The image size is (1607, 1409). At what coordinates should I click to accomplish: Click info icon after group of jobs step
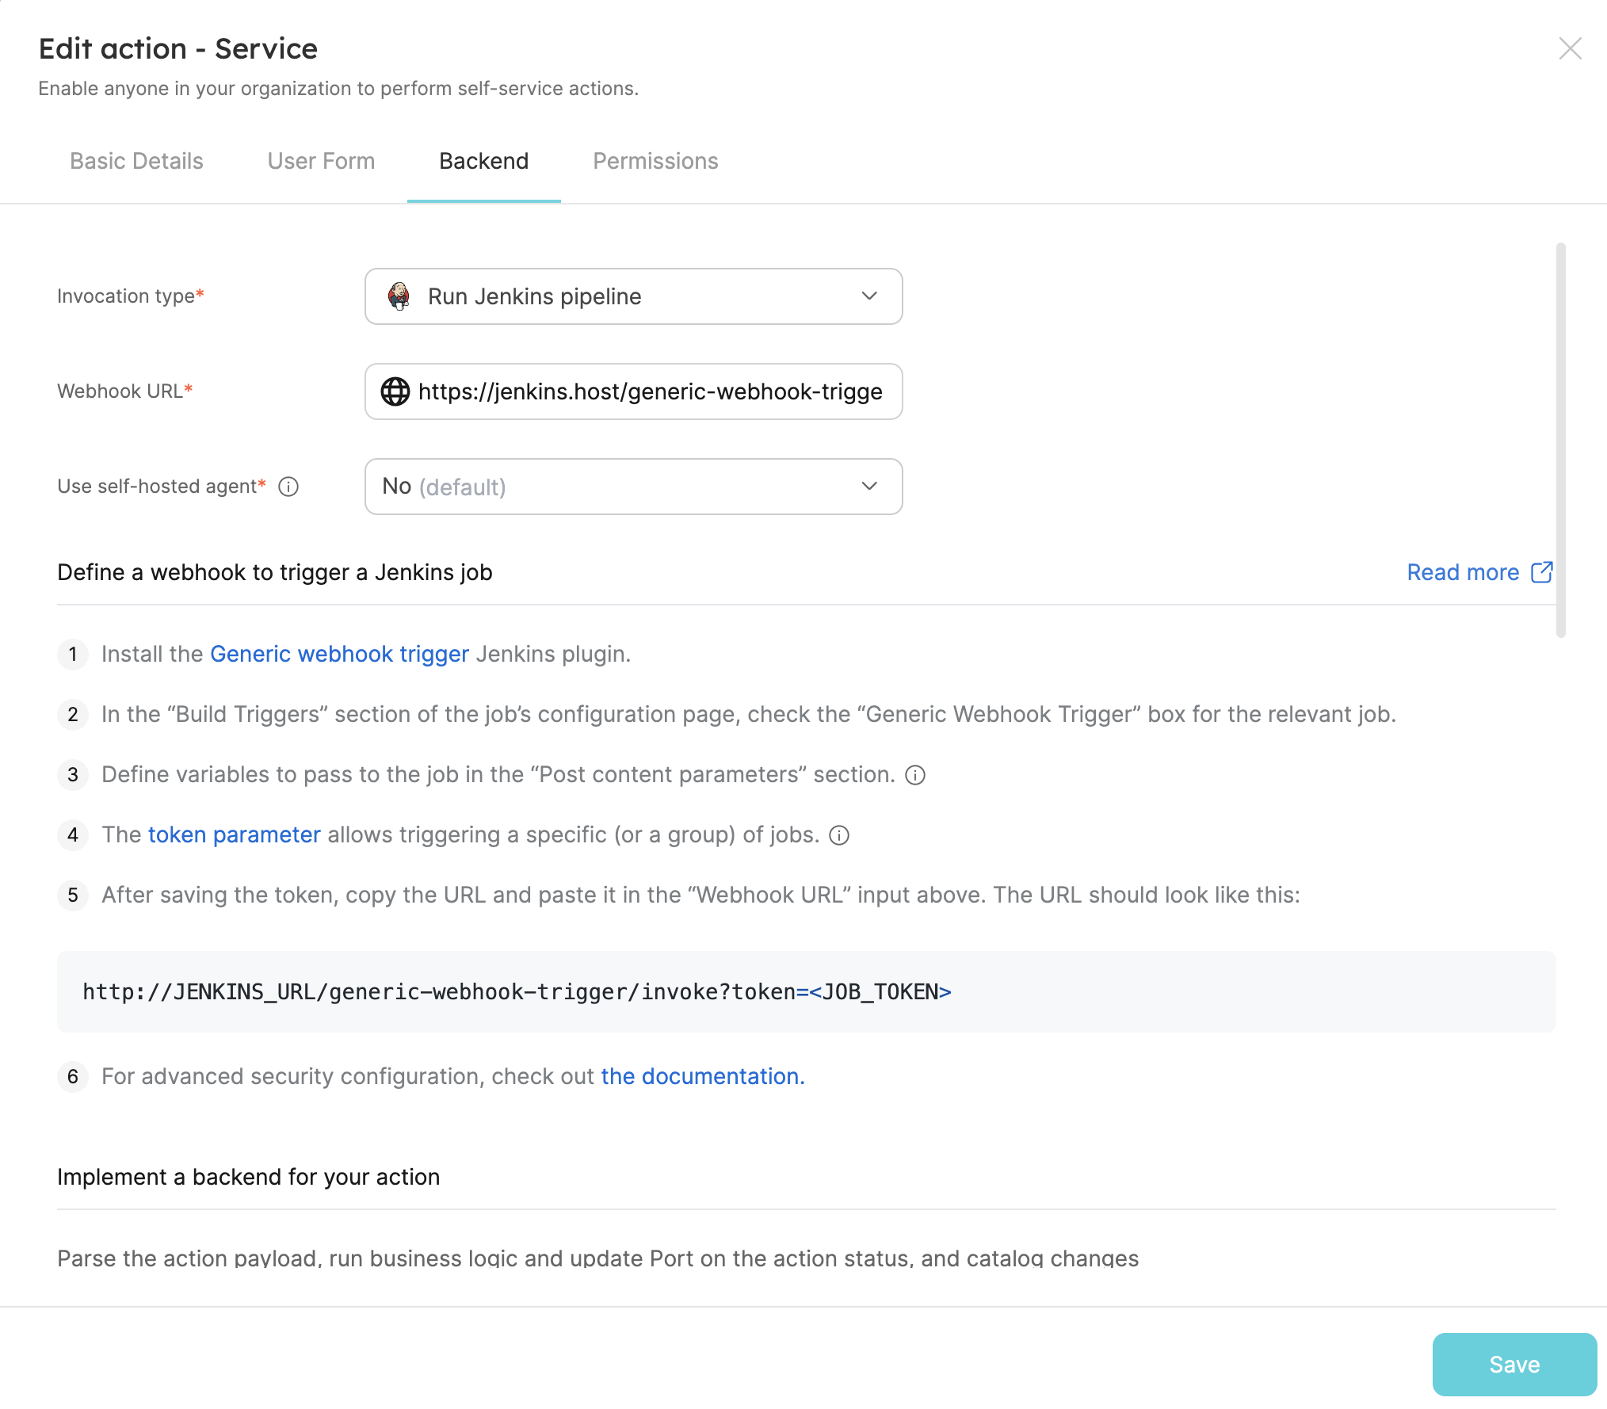(839, 835)
